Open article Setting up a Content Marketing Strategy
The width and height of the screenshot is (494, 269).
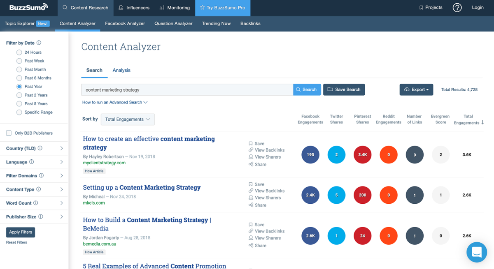pos(142,188)
